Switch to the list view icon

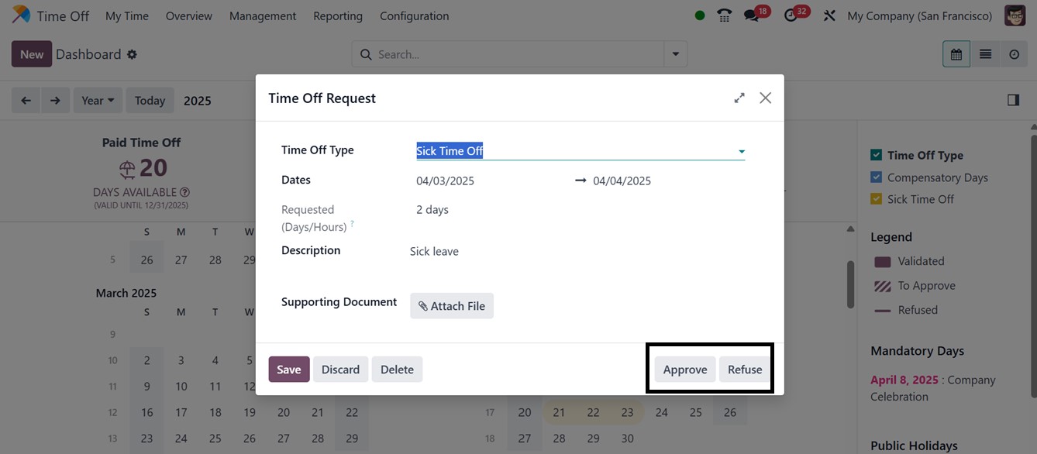click(985, 54)
